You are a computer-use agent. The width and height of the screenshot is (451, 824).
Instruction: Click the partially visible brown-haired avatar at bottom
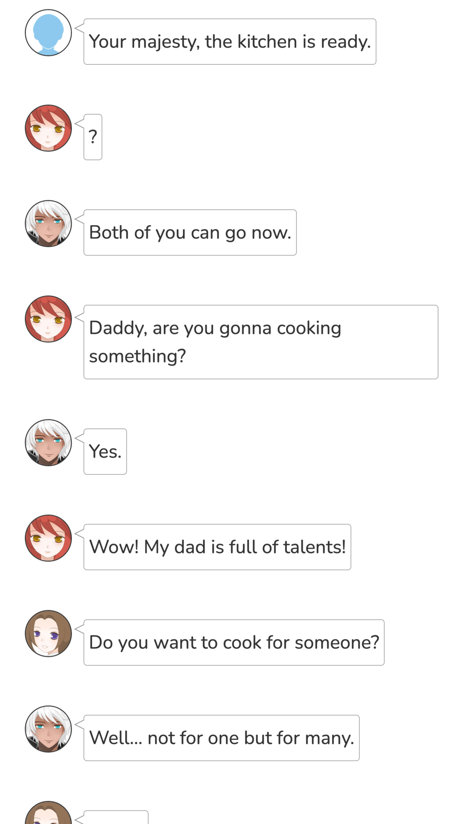48,812
